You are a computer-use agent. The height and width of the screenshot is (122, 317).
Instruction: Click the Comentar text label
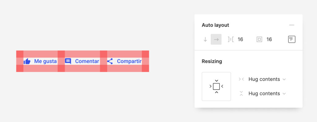coord(87,61)
